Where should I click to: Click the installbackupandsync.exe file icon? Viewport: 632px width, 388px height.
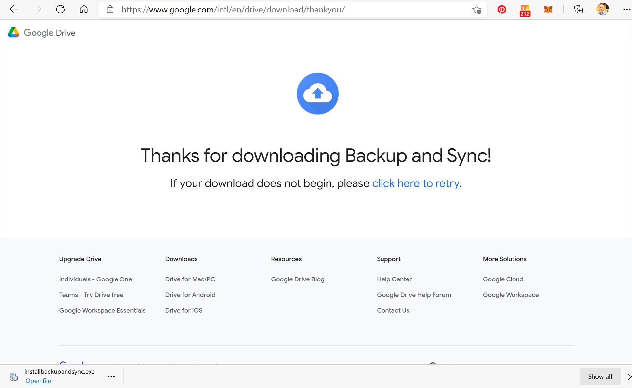coord(14,376)
